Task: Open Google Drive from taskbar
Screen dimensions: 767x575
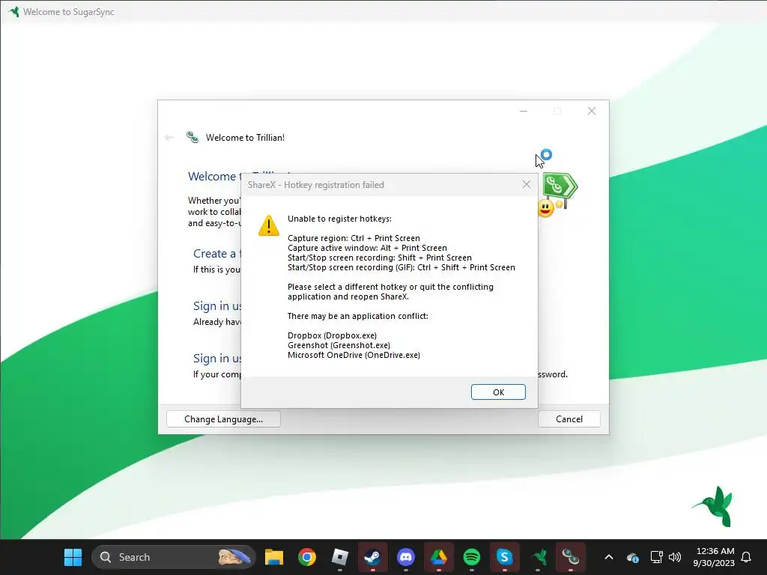Action: [439, 557]
